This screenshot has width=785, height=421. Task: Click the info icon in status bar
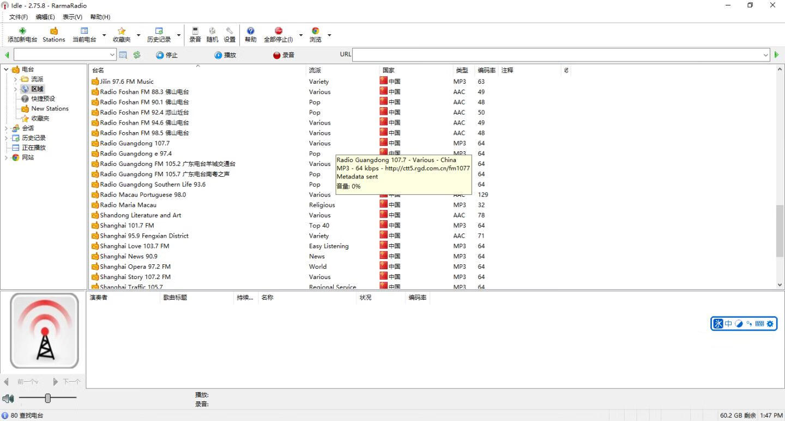coord(5,416)
